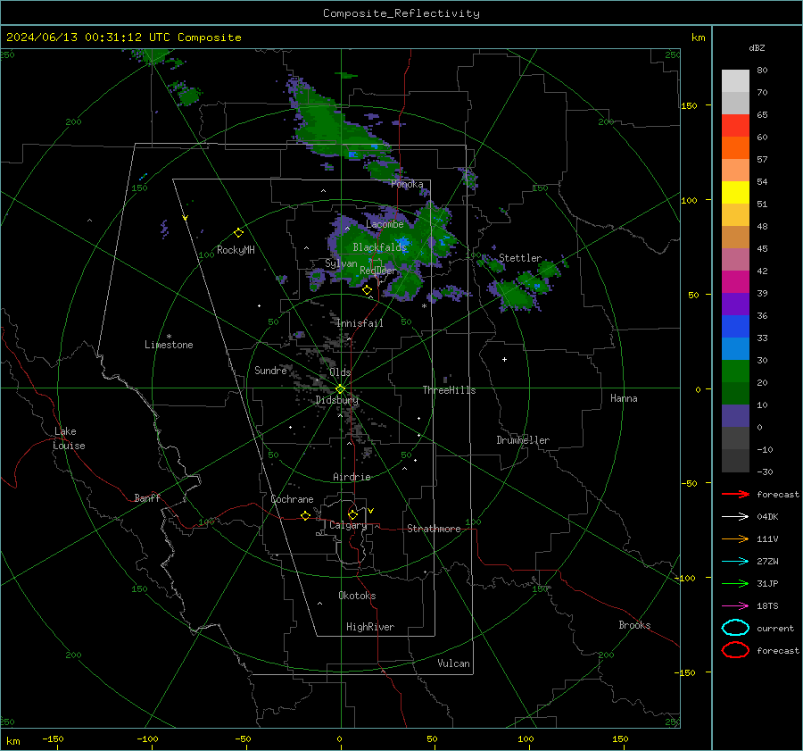This screenshot has width=803, height=751.
Task: Click the yellow diamond marker near RedDeer
Action: pyautogui.click(x=367, y=290)
